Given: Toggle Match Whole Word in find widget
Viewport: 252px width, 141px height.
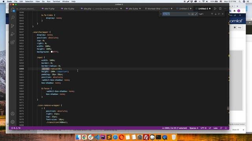Looking at the screenshot, I should (193, 14).
